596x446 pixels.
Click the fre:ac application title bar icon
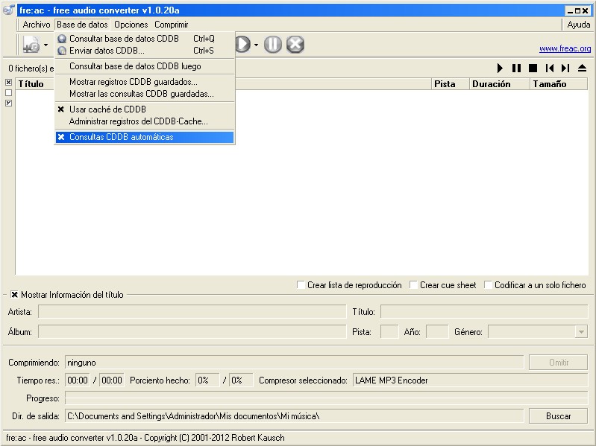coord(9,10)
